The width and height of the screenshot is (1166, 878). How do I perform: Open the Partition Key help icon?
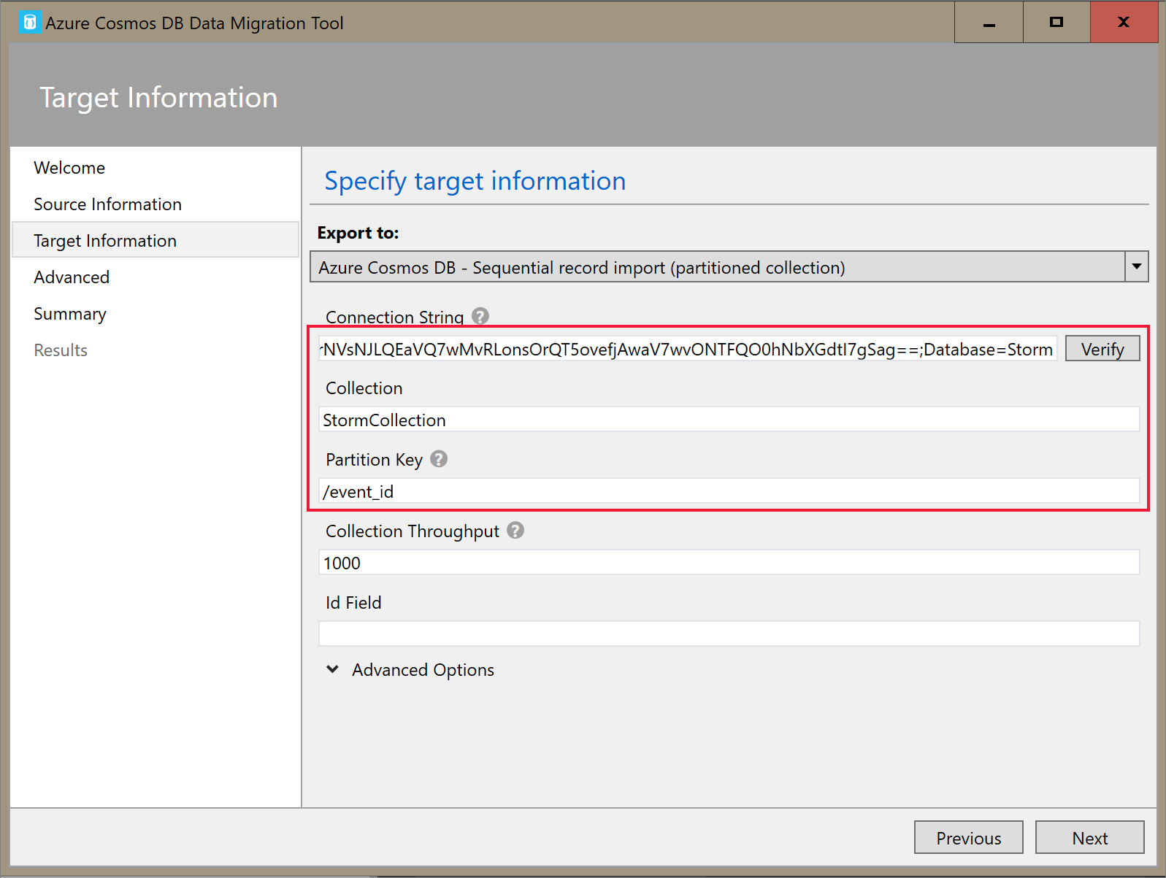pyautogui.click(x=439, y=459)
